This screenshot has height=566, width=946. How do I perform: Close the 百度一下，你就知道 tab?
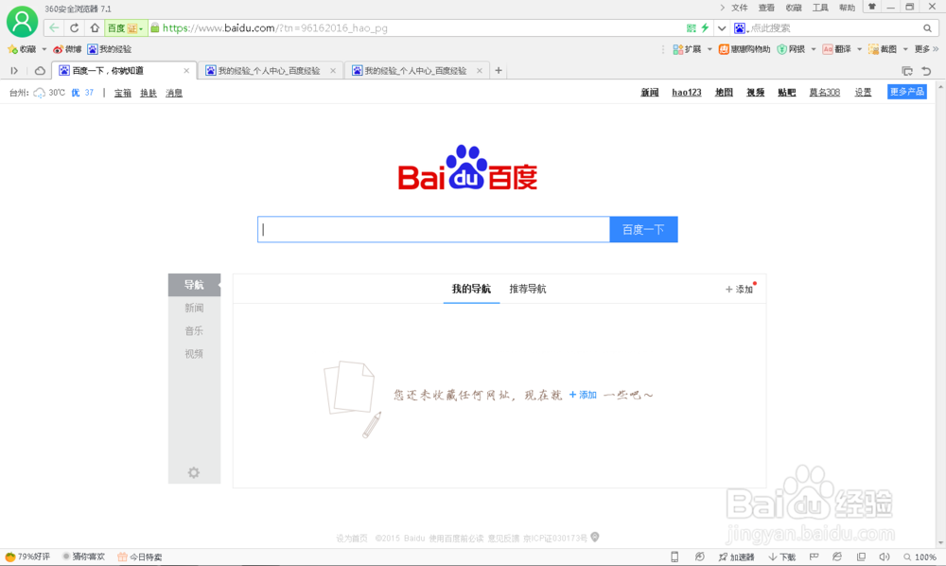click(186, 71)
